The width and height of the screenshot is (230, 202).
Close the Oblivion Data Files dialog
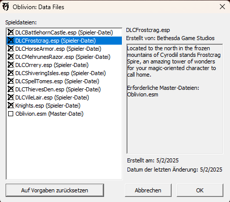(x=222, y=7)
